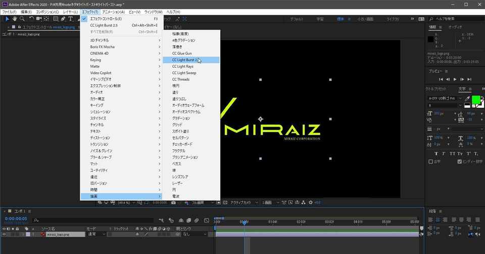Click the help search field
485x254 pixels.
click(456, 19)
